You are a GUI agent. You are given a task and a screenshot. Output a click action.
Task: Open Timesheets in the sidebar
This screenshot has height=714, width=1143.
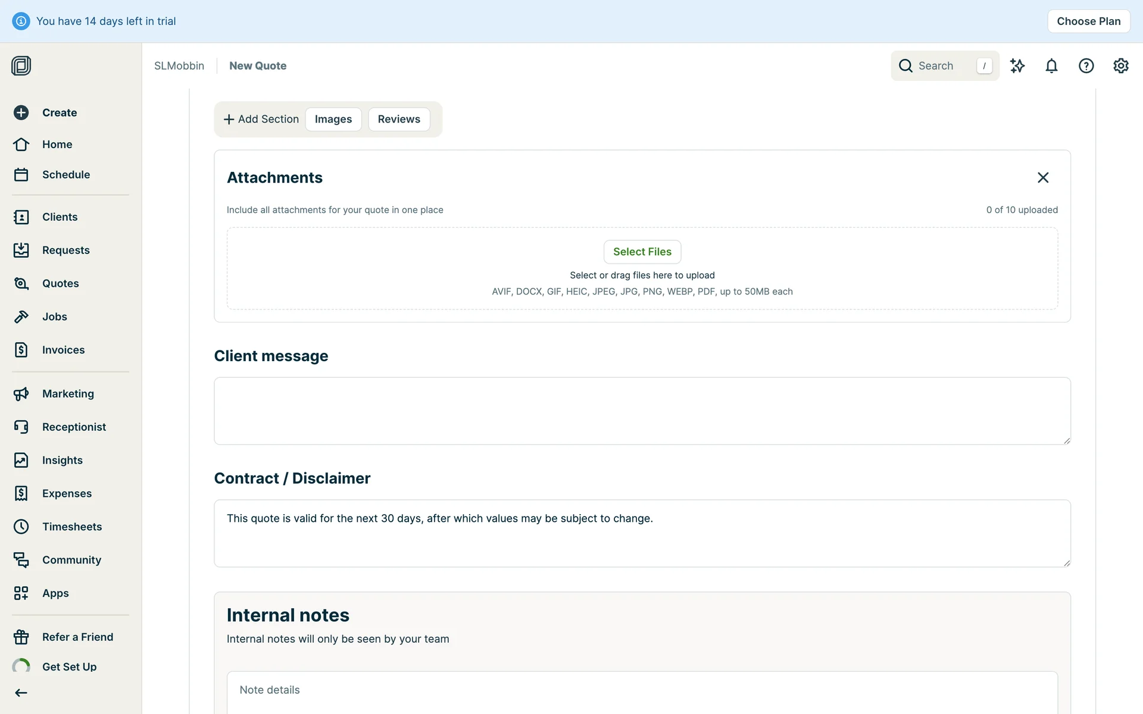[x=71, y=527]
